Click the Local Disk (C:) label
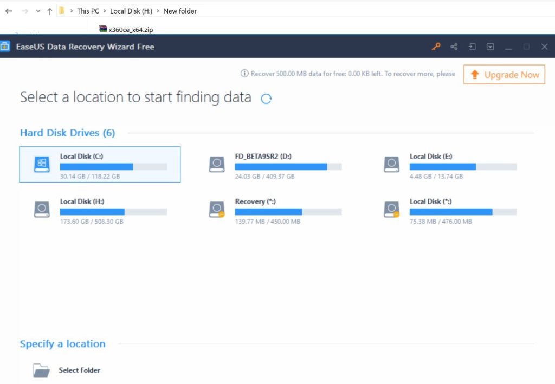The image size is (555, 384). click(x=81, y=157)
